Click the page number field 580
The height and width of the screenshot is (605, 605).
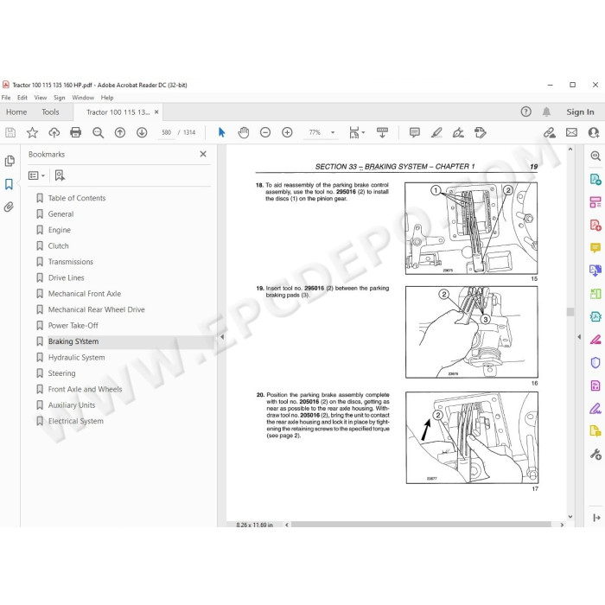tap(166, 133)
